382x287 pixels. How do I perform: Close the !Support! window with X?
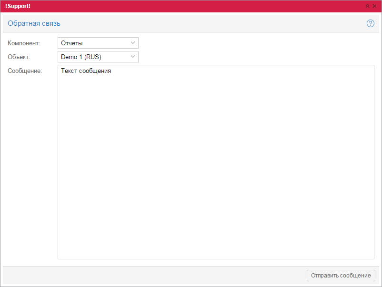[x=374, y=6]
